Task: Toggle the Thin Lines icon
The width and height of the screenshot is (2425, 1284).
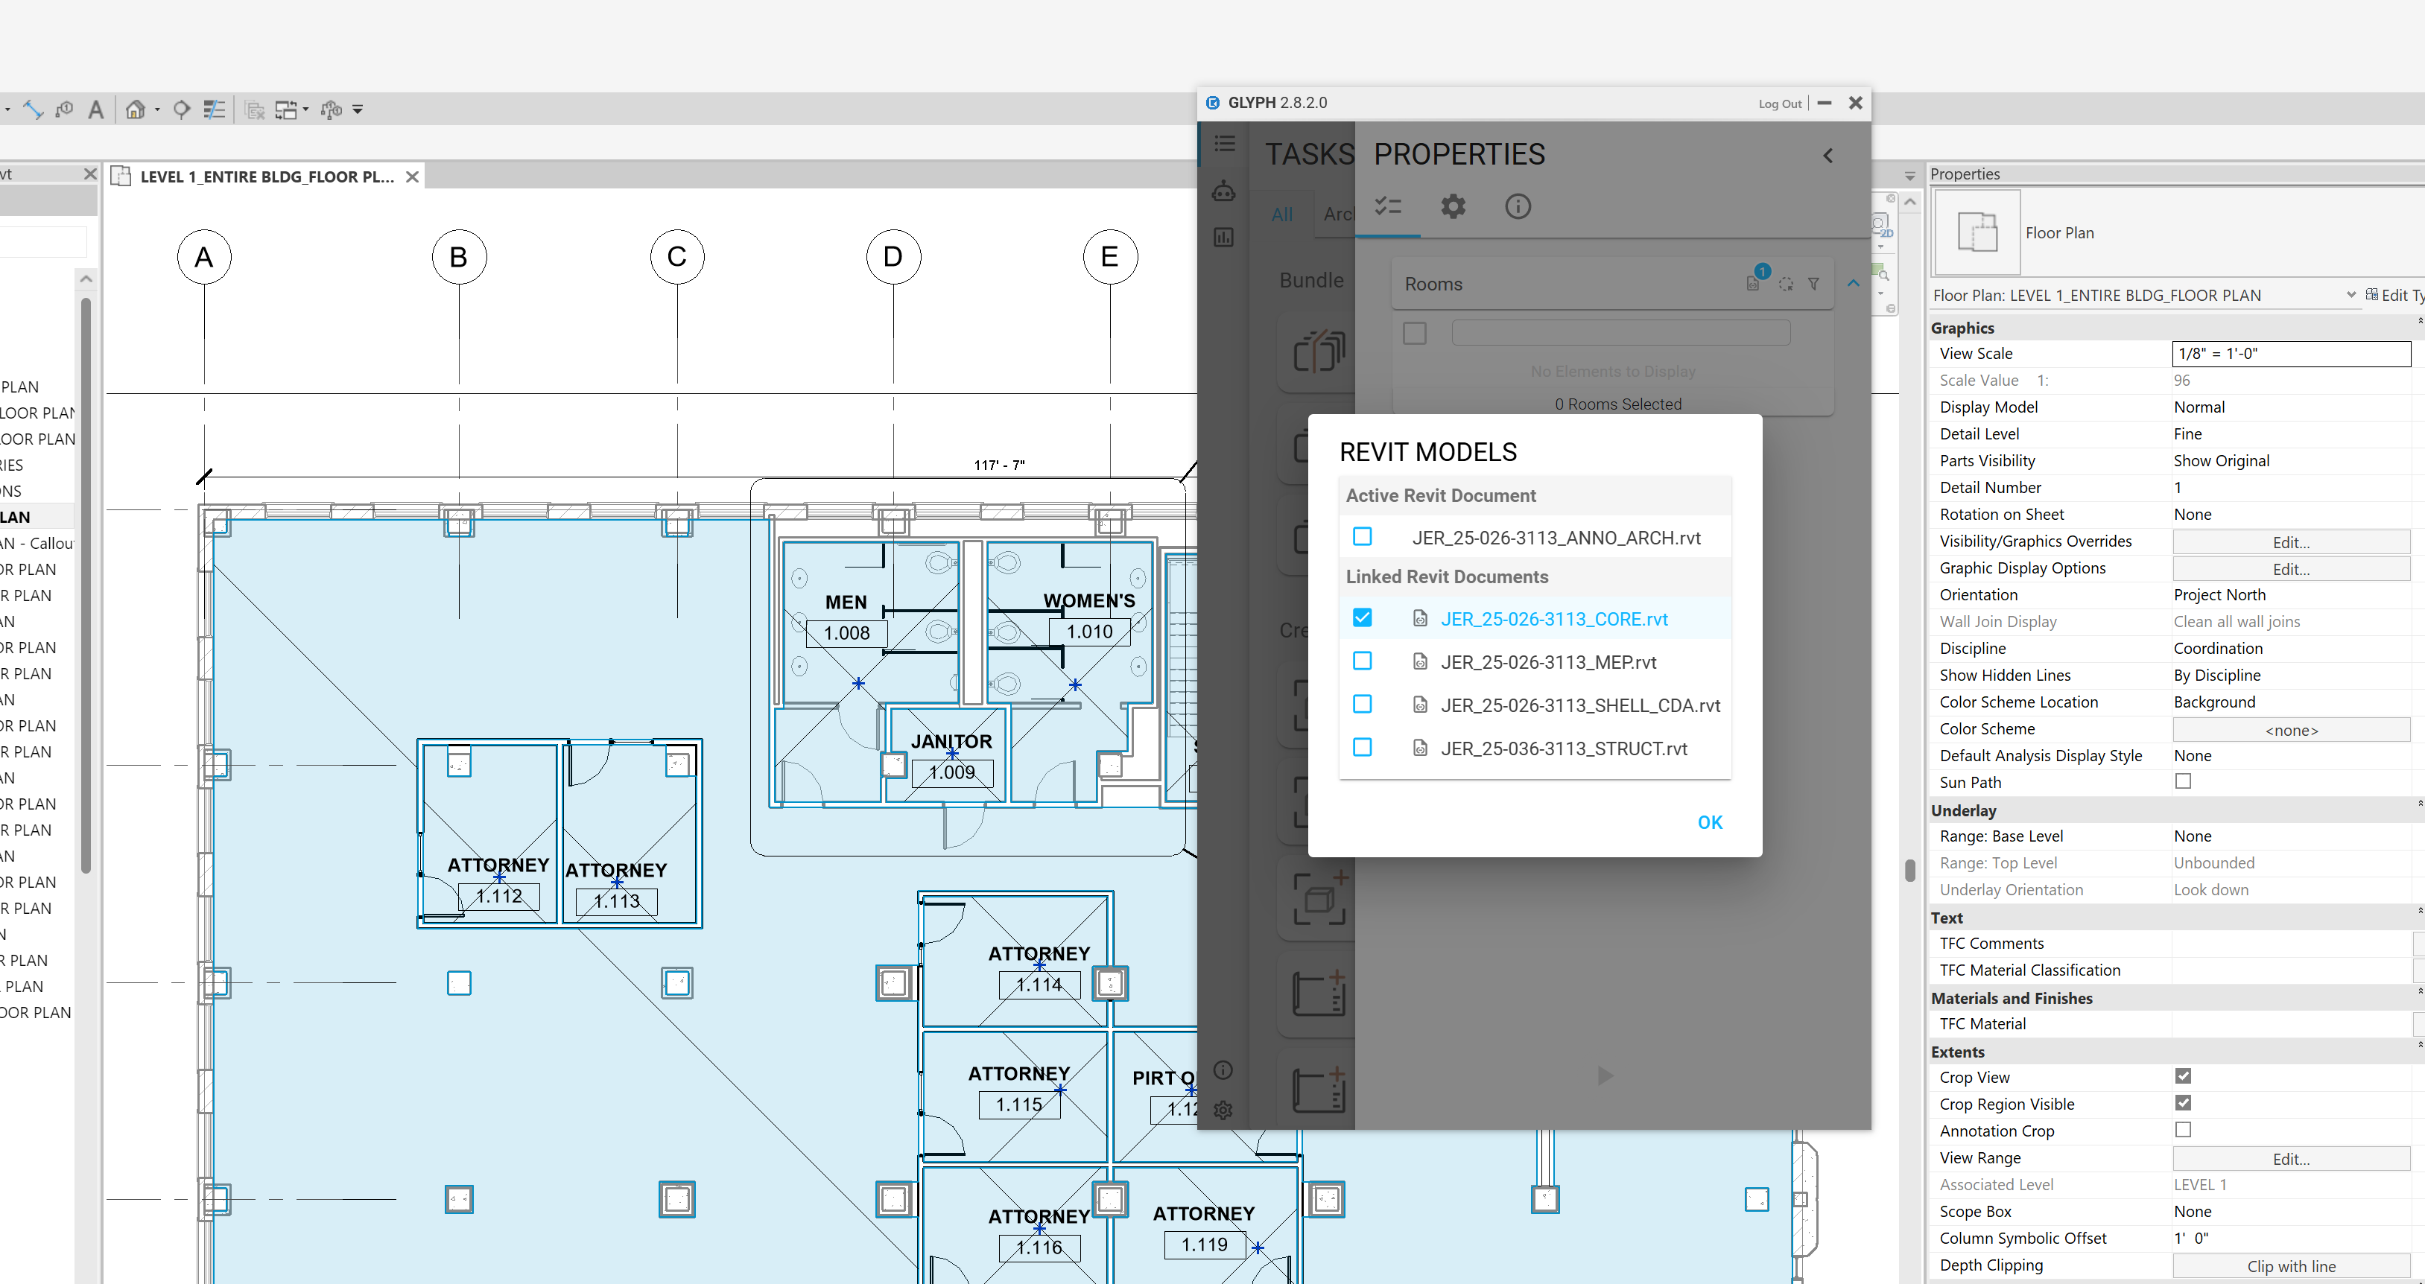Action: coord(215,110)
